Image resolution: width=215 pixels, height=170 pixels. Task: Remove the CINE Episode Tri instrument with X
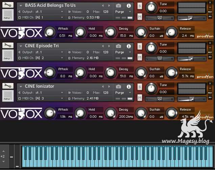[210, 43]
